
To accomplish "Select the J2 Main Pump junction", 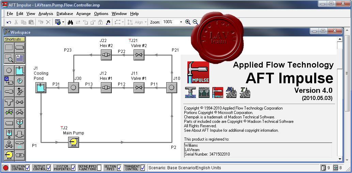I will coord(73,142).
